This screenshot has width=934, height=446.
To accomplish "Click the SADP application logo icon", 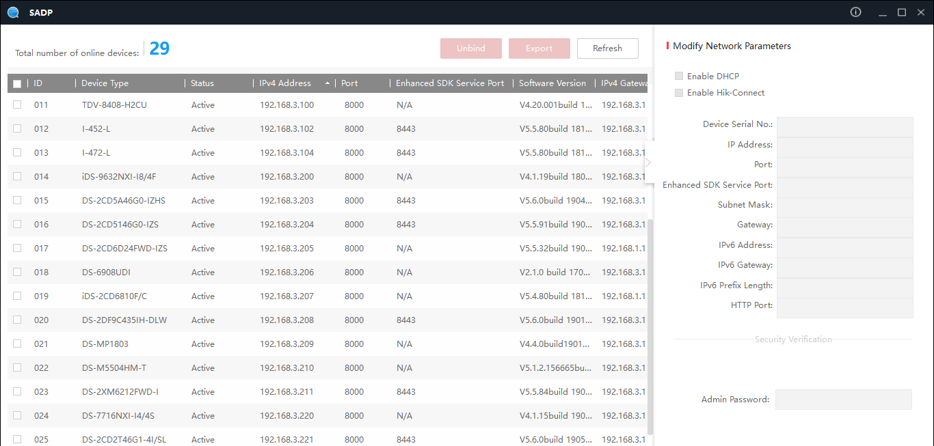I will pos(13,12).
